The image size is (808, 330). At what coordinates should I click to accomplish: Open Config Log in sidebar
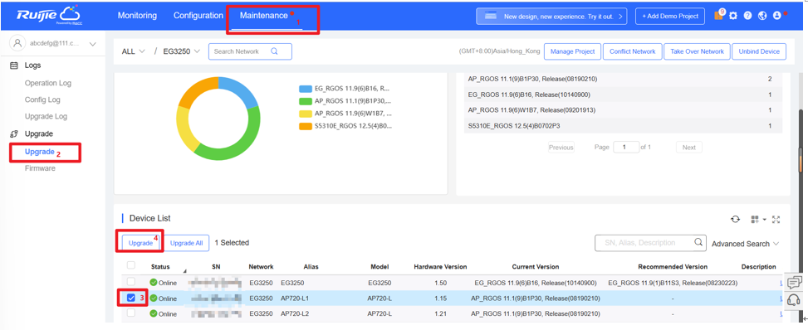[x=42, y=99]
